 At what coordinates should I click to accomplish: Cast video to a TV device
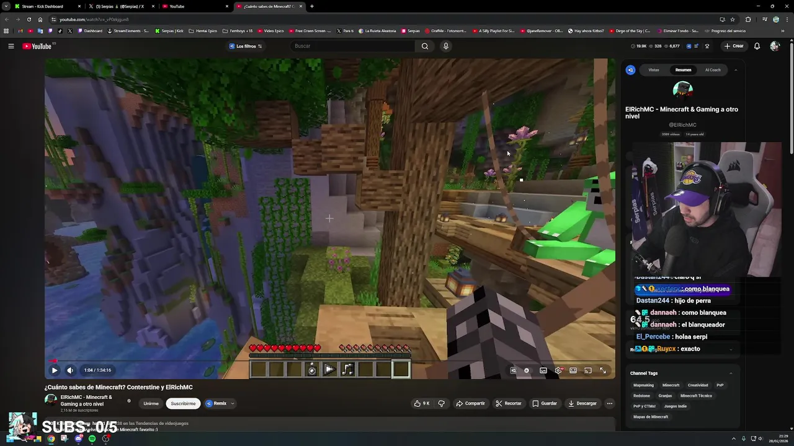pyautogui.click(x=587, y=370)
